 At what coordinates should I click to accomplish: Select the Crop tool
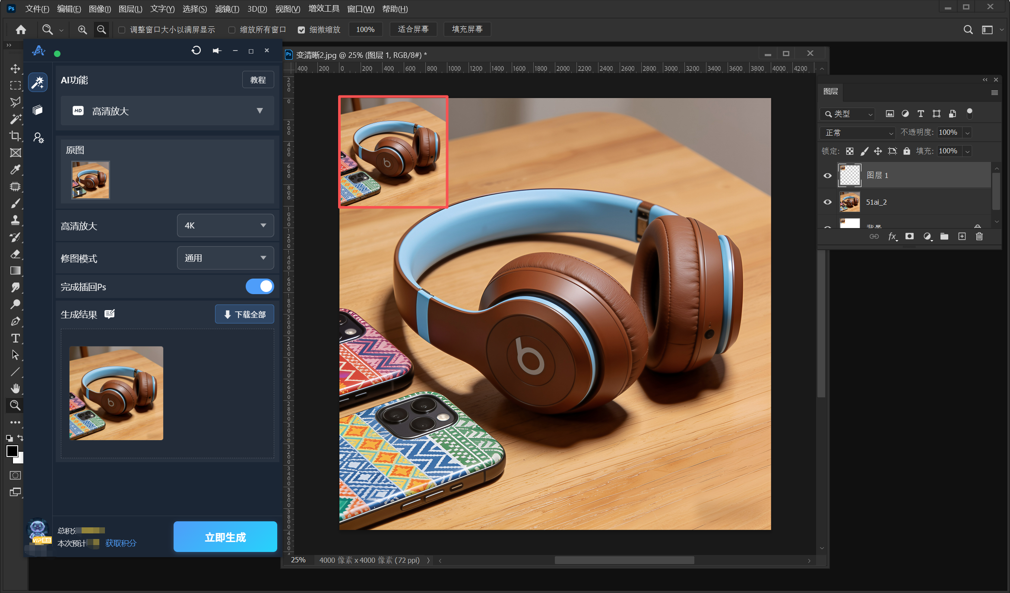coord(15,136)
